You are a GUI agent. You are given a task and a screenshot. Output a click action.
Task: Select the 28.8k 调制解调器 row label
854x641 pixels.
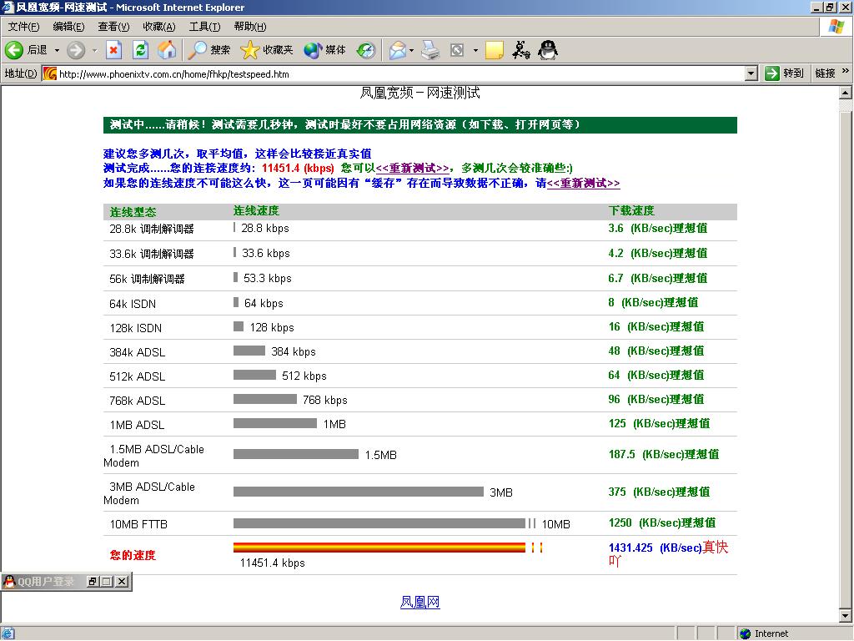tap(152, 229)
